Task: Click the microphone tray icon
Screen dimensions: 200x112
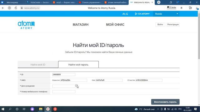Action: (x=165, y=109)
